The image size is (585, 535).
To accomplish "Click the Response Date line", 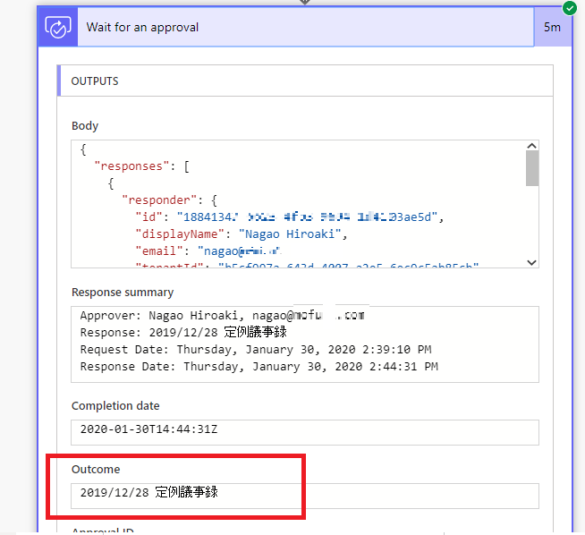I will (259, 367).
